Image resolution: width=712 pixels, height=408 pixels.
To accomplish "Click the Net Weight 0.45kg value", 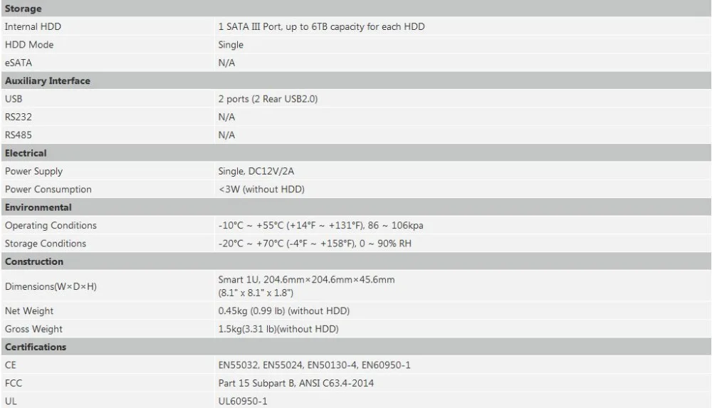I will [x=284, y=310].
